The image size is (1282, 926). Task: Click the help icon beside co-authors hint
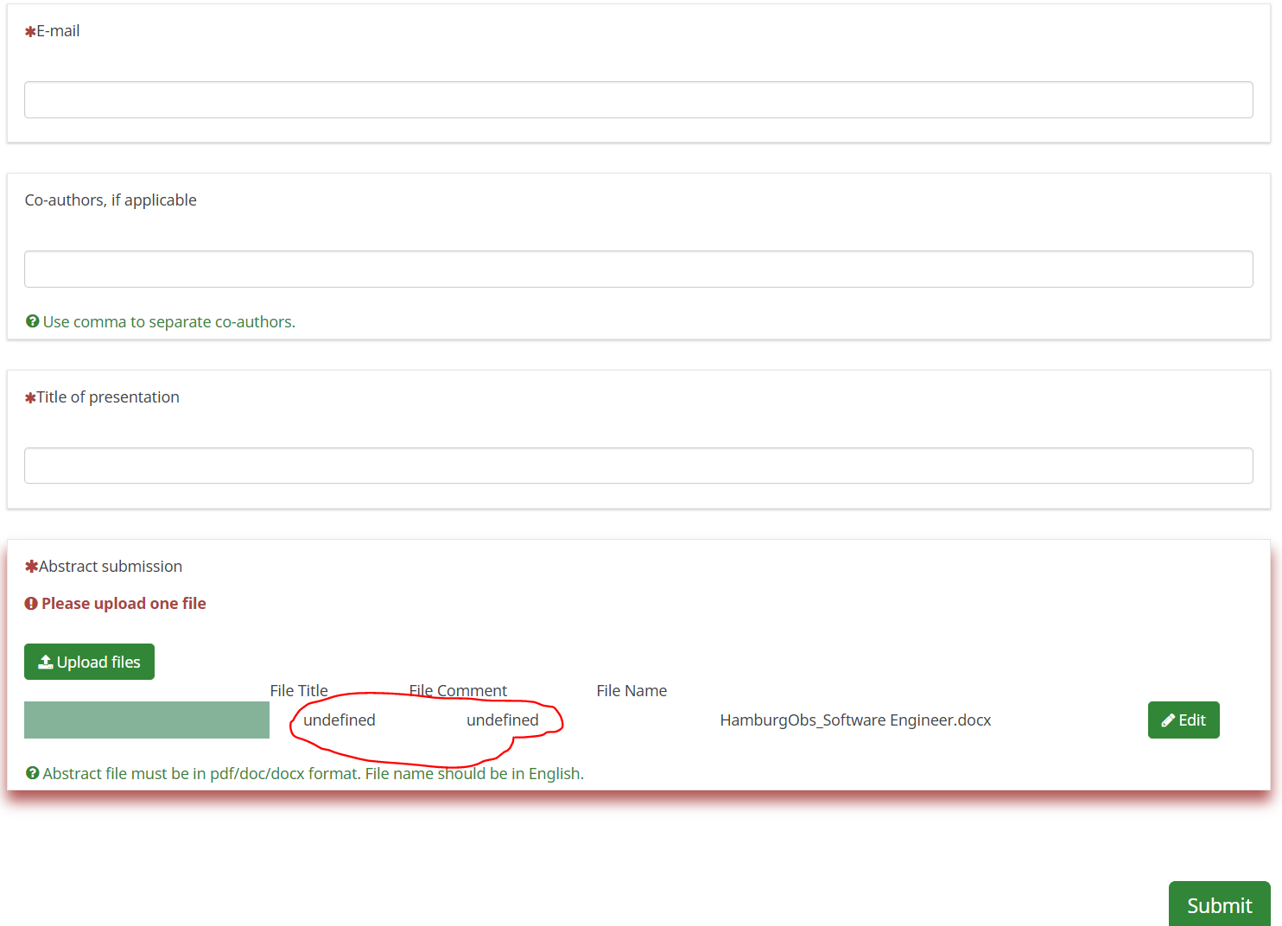click(31, 320)
